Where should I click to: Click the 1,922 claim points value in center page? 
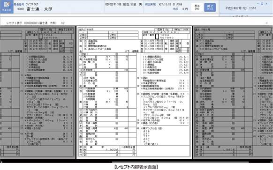tap(112, 149)
